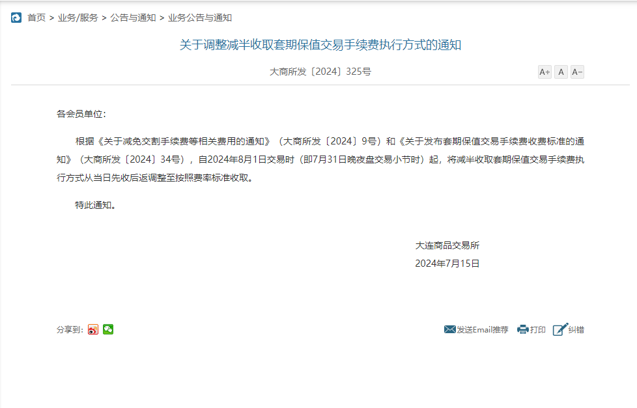
Task: Click 发送Email推荐 link
Action: point(483,330)
